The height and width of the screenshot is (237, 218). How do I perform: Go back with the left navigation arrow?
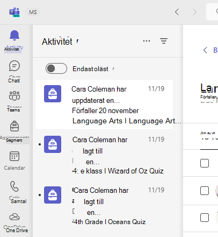(177, 12)
